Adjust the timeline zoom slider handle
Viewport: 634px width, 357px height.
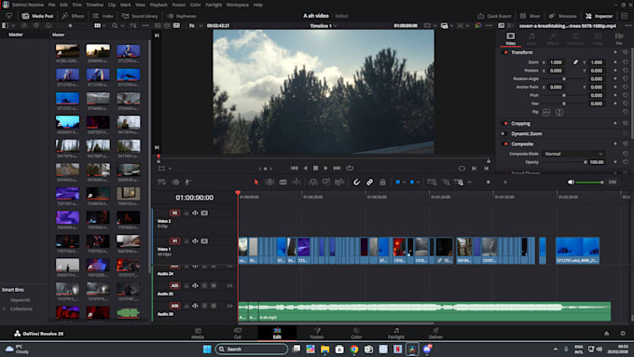488,183
